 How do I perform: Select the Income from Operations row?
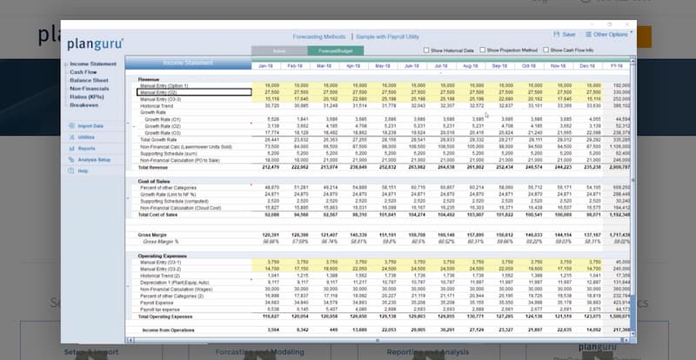pos(168,330)
